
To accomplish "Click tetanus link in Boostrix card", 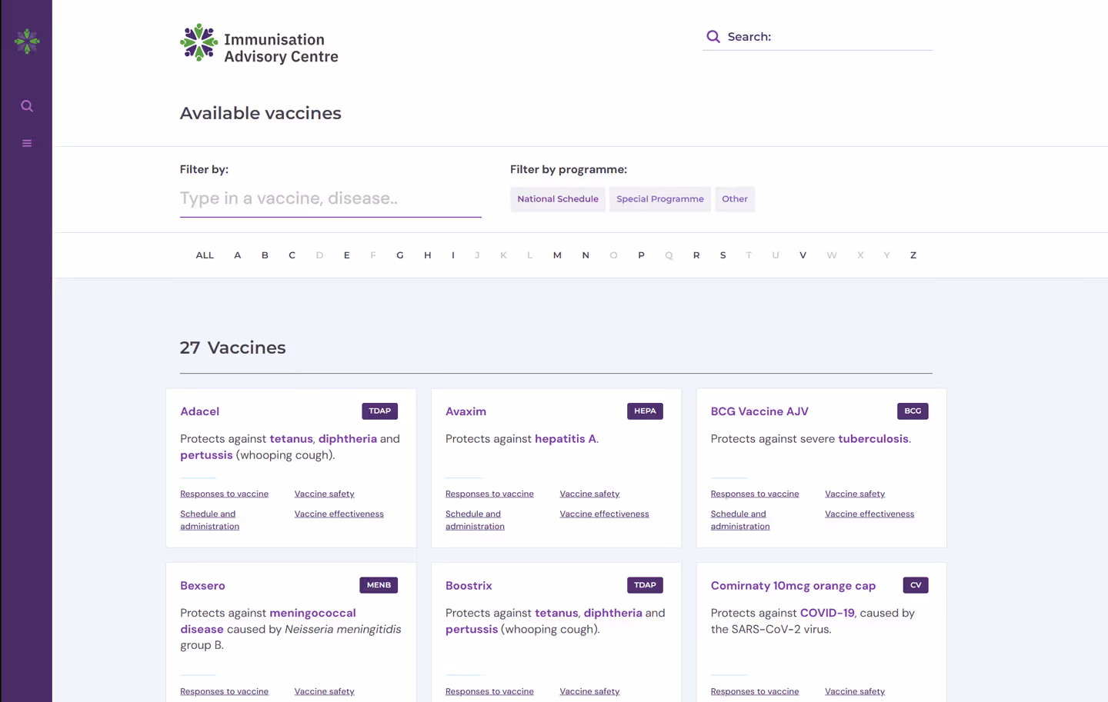I will [x=556, y=613].
